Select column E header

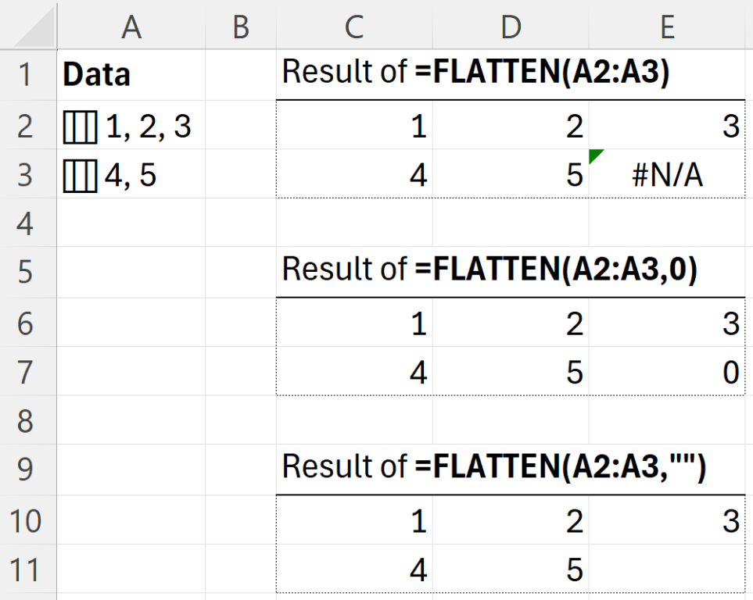(x=668, y=27)
